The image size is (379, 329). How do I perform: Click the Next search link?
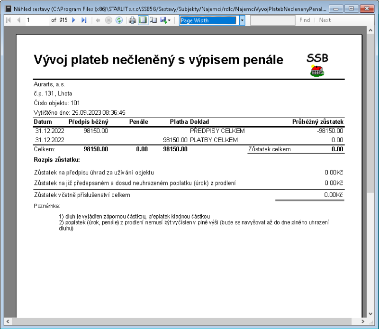(325, 20)
